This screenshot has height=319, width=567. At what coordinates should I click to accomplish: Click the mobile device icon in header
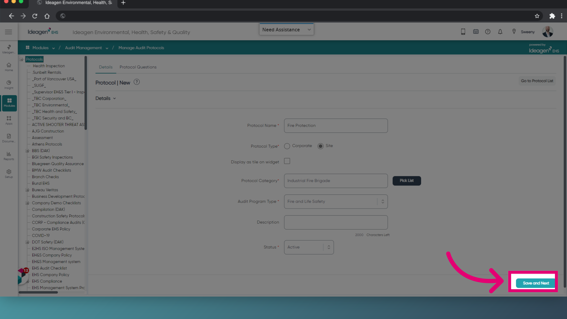coord(463,32)
